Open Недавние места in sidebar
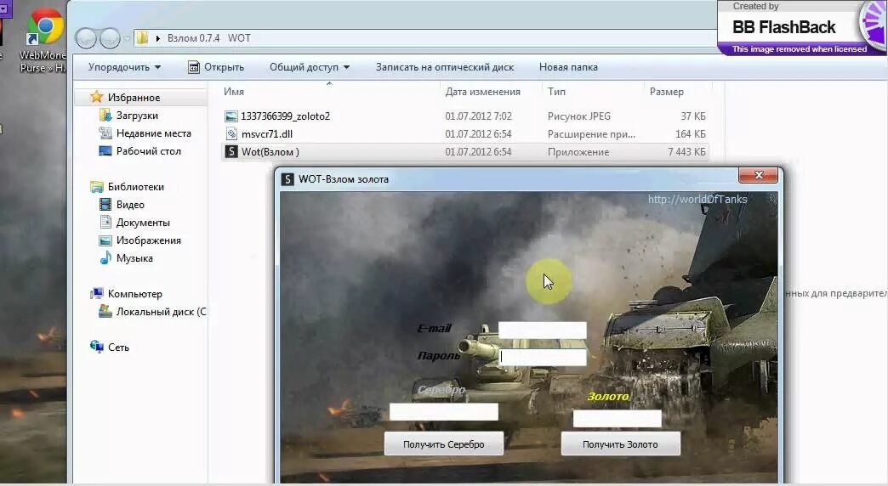888x486 pixels. point(153,133)
